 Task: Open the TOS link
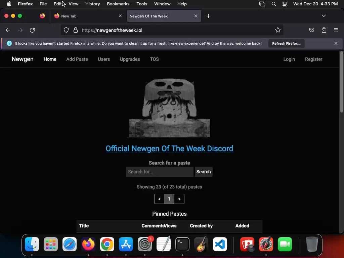[x=155, y=59]
